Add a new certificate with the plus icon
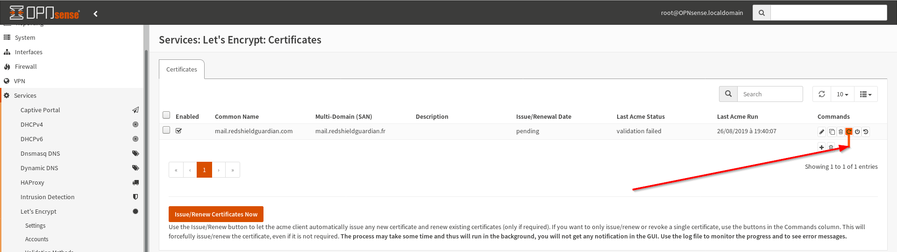897x252 pixels. pos(822,147)
